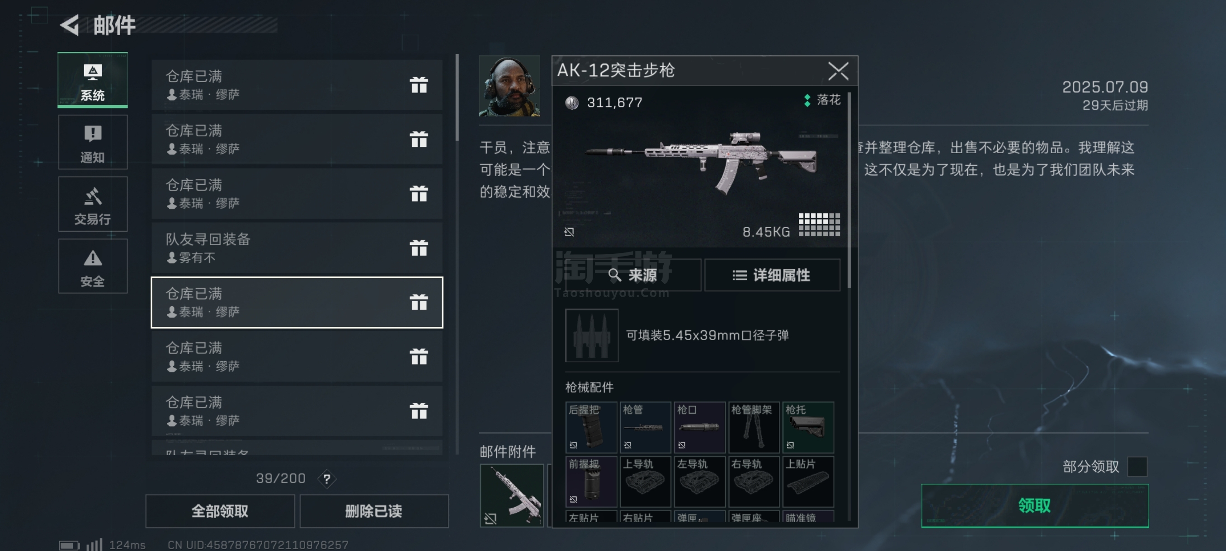Select the 前握把 foregrip slot
The width and height of the screenshot is (1226, 551).
[x=591, y=481]
